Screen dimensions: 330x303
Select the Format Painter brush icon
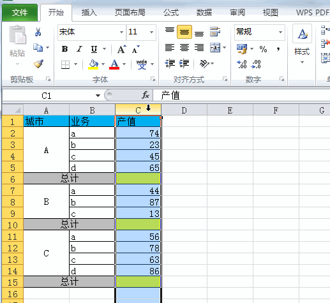[38, 64]
